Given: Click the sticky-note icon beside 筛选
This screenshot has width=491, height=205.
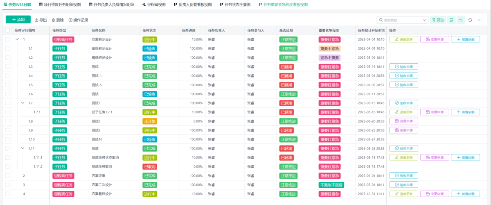Looking at the screenshot, I should [x=451, y=20].
